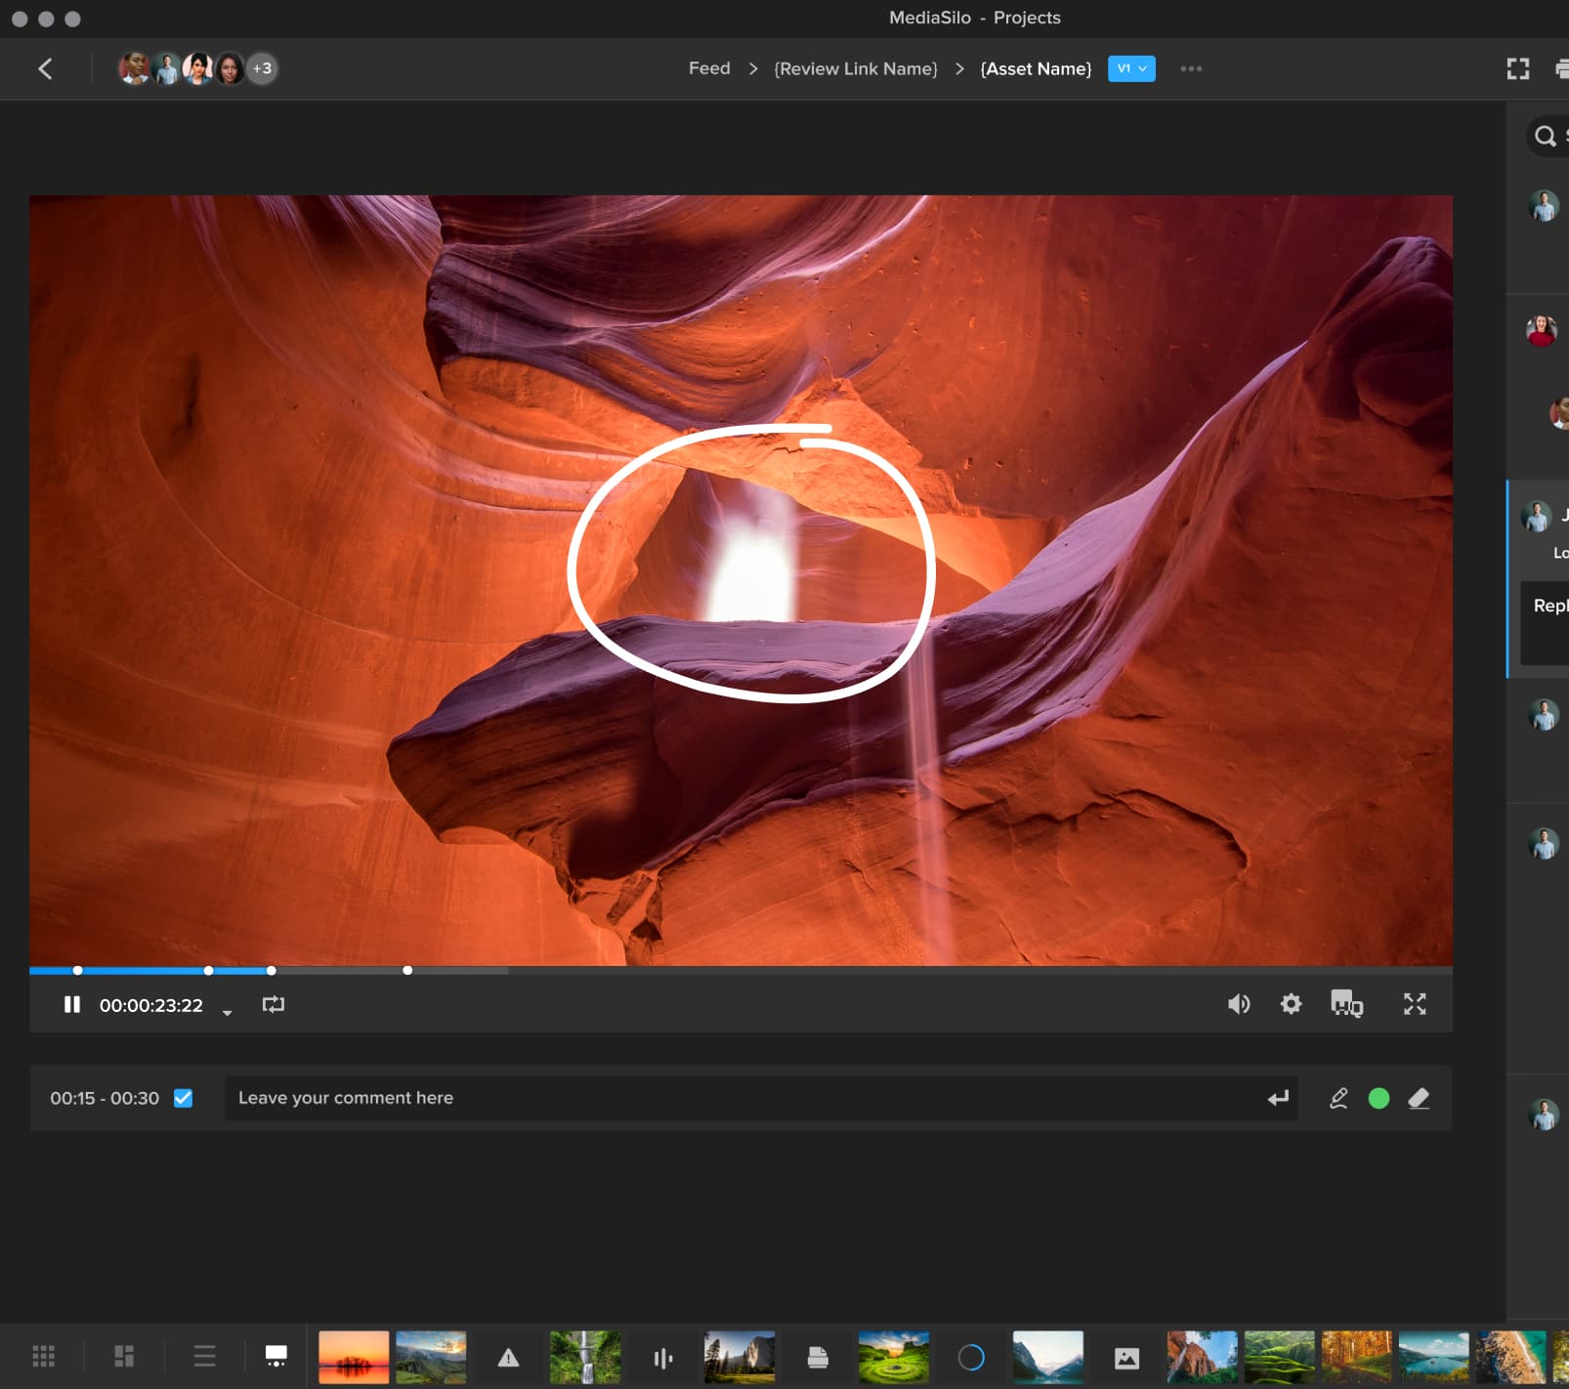Select the eraser annotation tool
Screen dimensions: 1569x1389
tap(1419, 1098)
